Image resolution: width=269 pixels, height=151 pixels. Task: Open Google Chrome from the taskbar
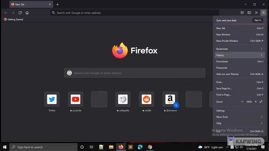pos(150,147)
